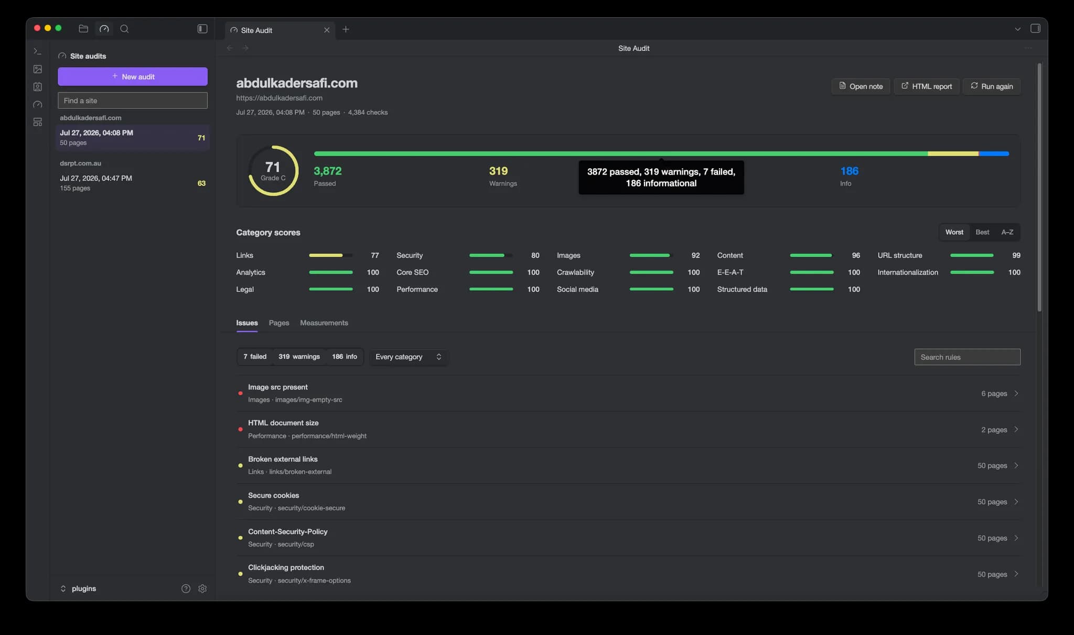Select the site audit gauge icon in top bar

pos(104,29)
